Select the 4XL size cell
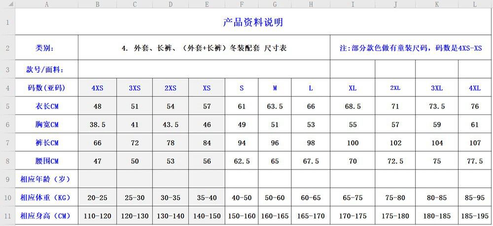The height and width of the screenshot is (226, 493). coord(475,87)
